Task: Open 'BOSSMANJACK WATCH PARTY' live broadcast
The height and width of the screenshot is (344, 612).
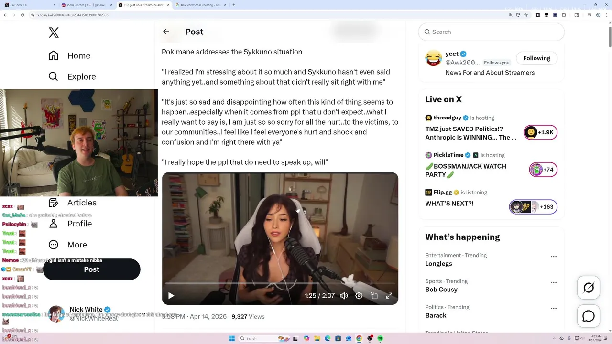Action: coord(466,170)
